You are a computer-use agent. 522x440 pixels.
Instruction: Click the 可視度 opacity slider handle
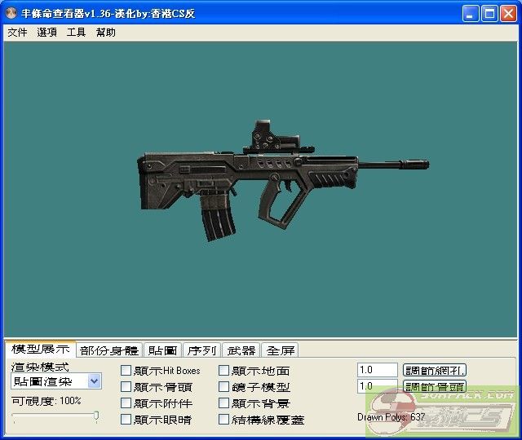coord(96,416)
